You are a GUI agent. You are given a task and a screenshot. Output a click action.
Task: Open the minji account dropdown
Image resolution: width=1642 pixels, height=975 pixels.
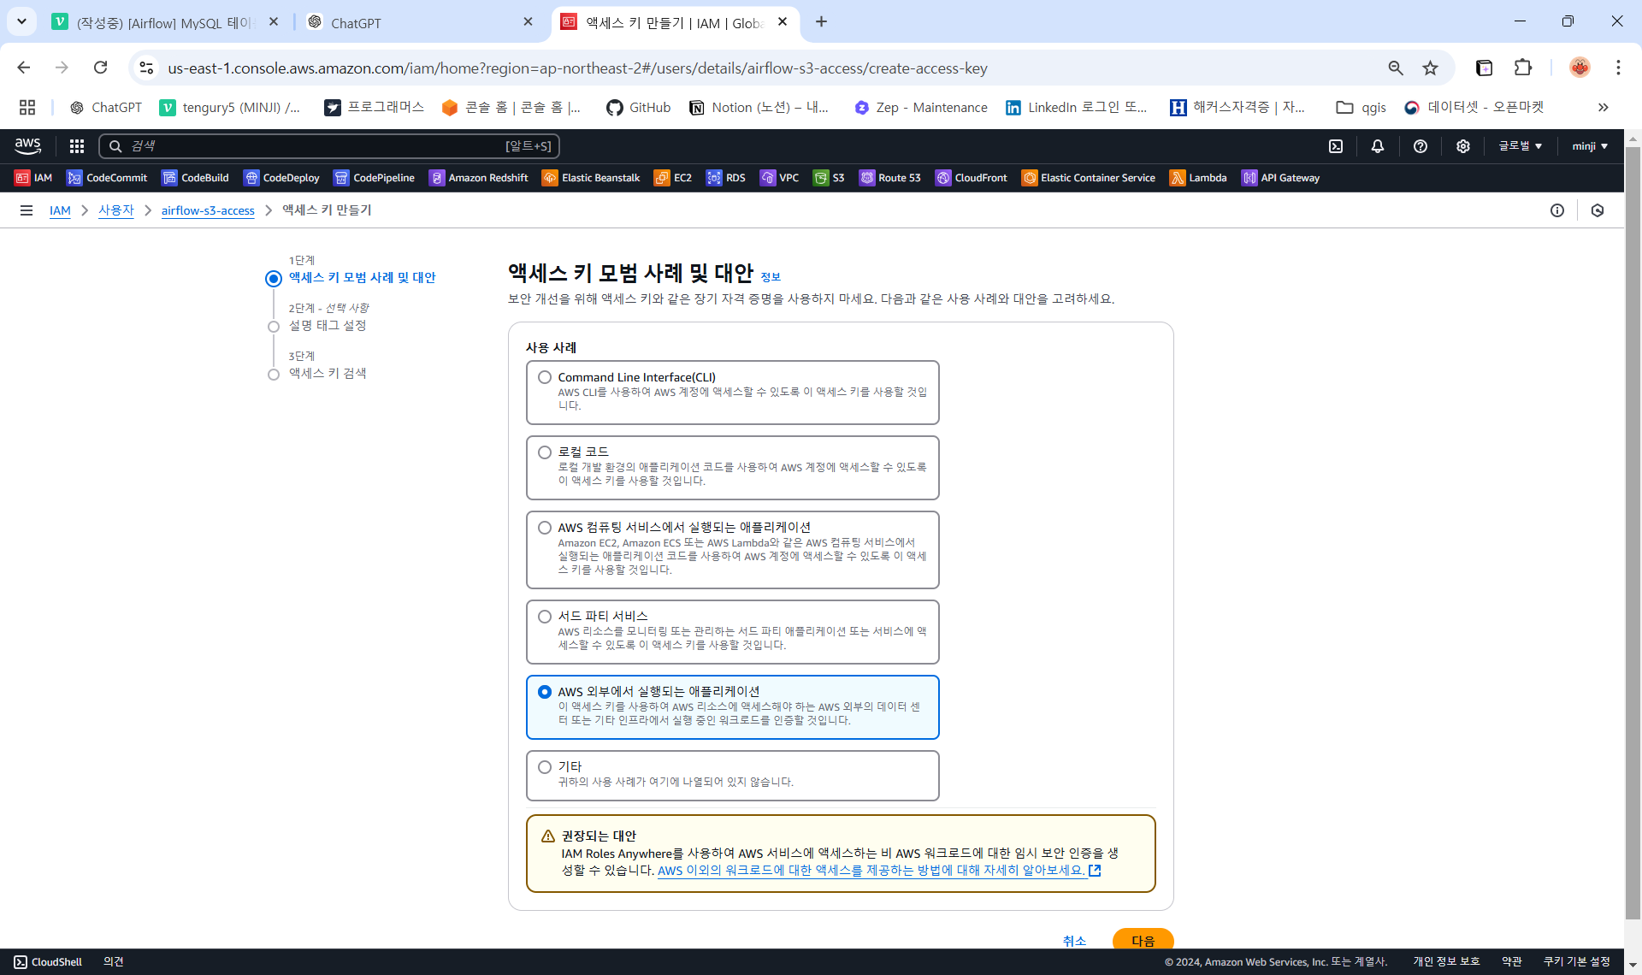click(1589, 146)
